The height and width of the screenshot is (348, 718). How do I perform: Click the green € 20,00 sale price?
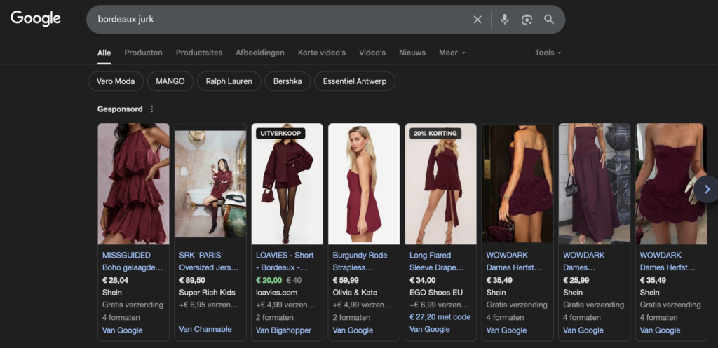click(269, 280)
